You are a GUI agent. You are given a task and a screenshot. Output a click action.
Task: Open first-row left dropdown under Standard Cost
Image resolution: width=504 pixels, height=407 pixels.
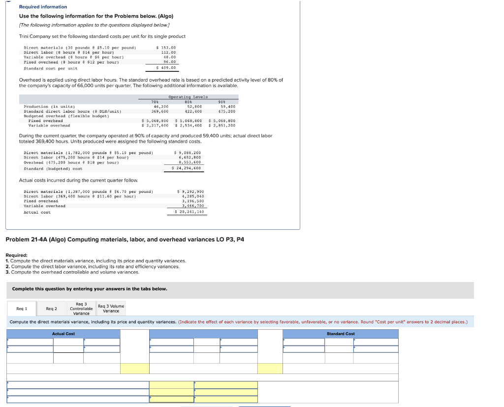click(304, 342)
